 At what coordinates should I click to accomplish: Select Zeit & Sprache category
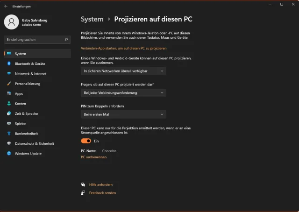coord(37,113)
